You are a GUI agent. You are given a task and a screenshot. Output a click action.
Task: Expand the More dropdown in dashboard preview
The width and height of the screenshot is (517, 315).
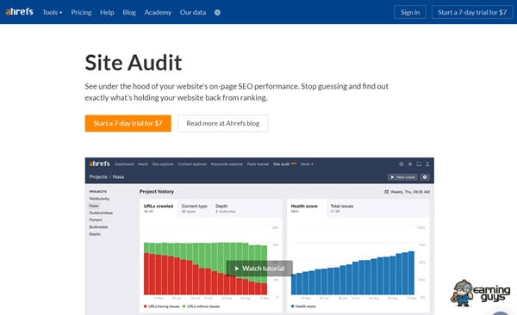tap(307, 164)
